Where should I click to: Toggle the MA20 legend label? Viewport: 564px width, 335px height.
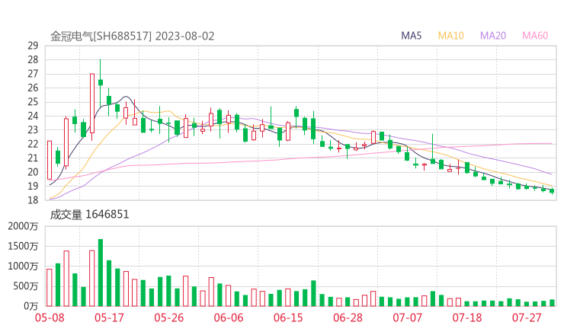493,36
